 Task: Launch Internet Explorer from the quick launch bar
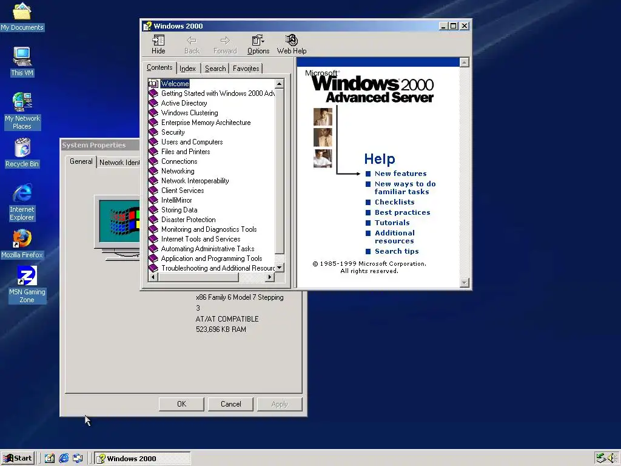click(x=64, y=458)
